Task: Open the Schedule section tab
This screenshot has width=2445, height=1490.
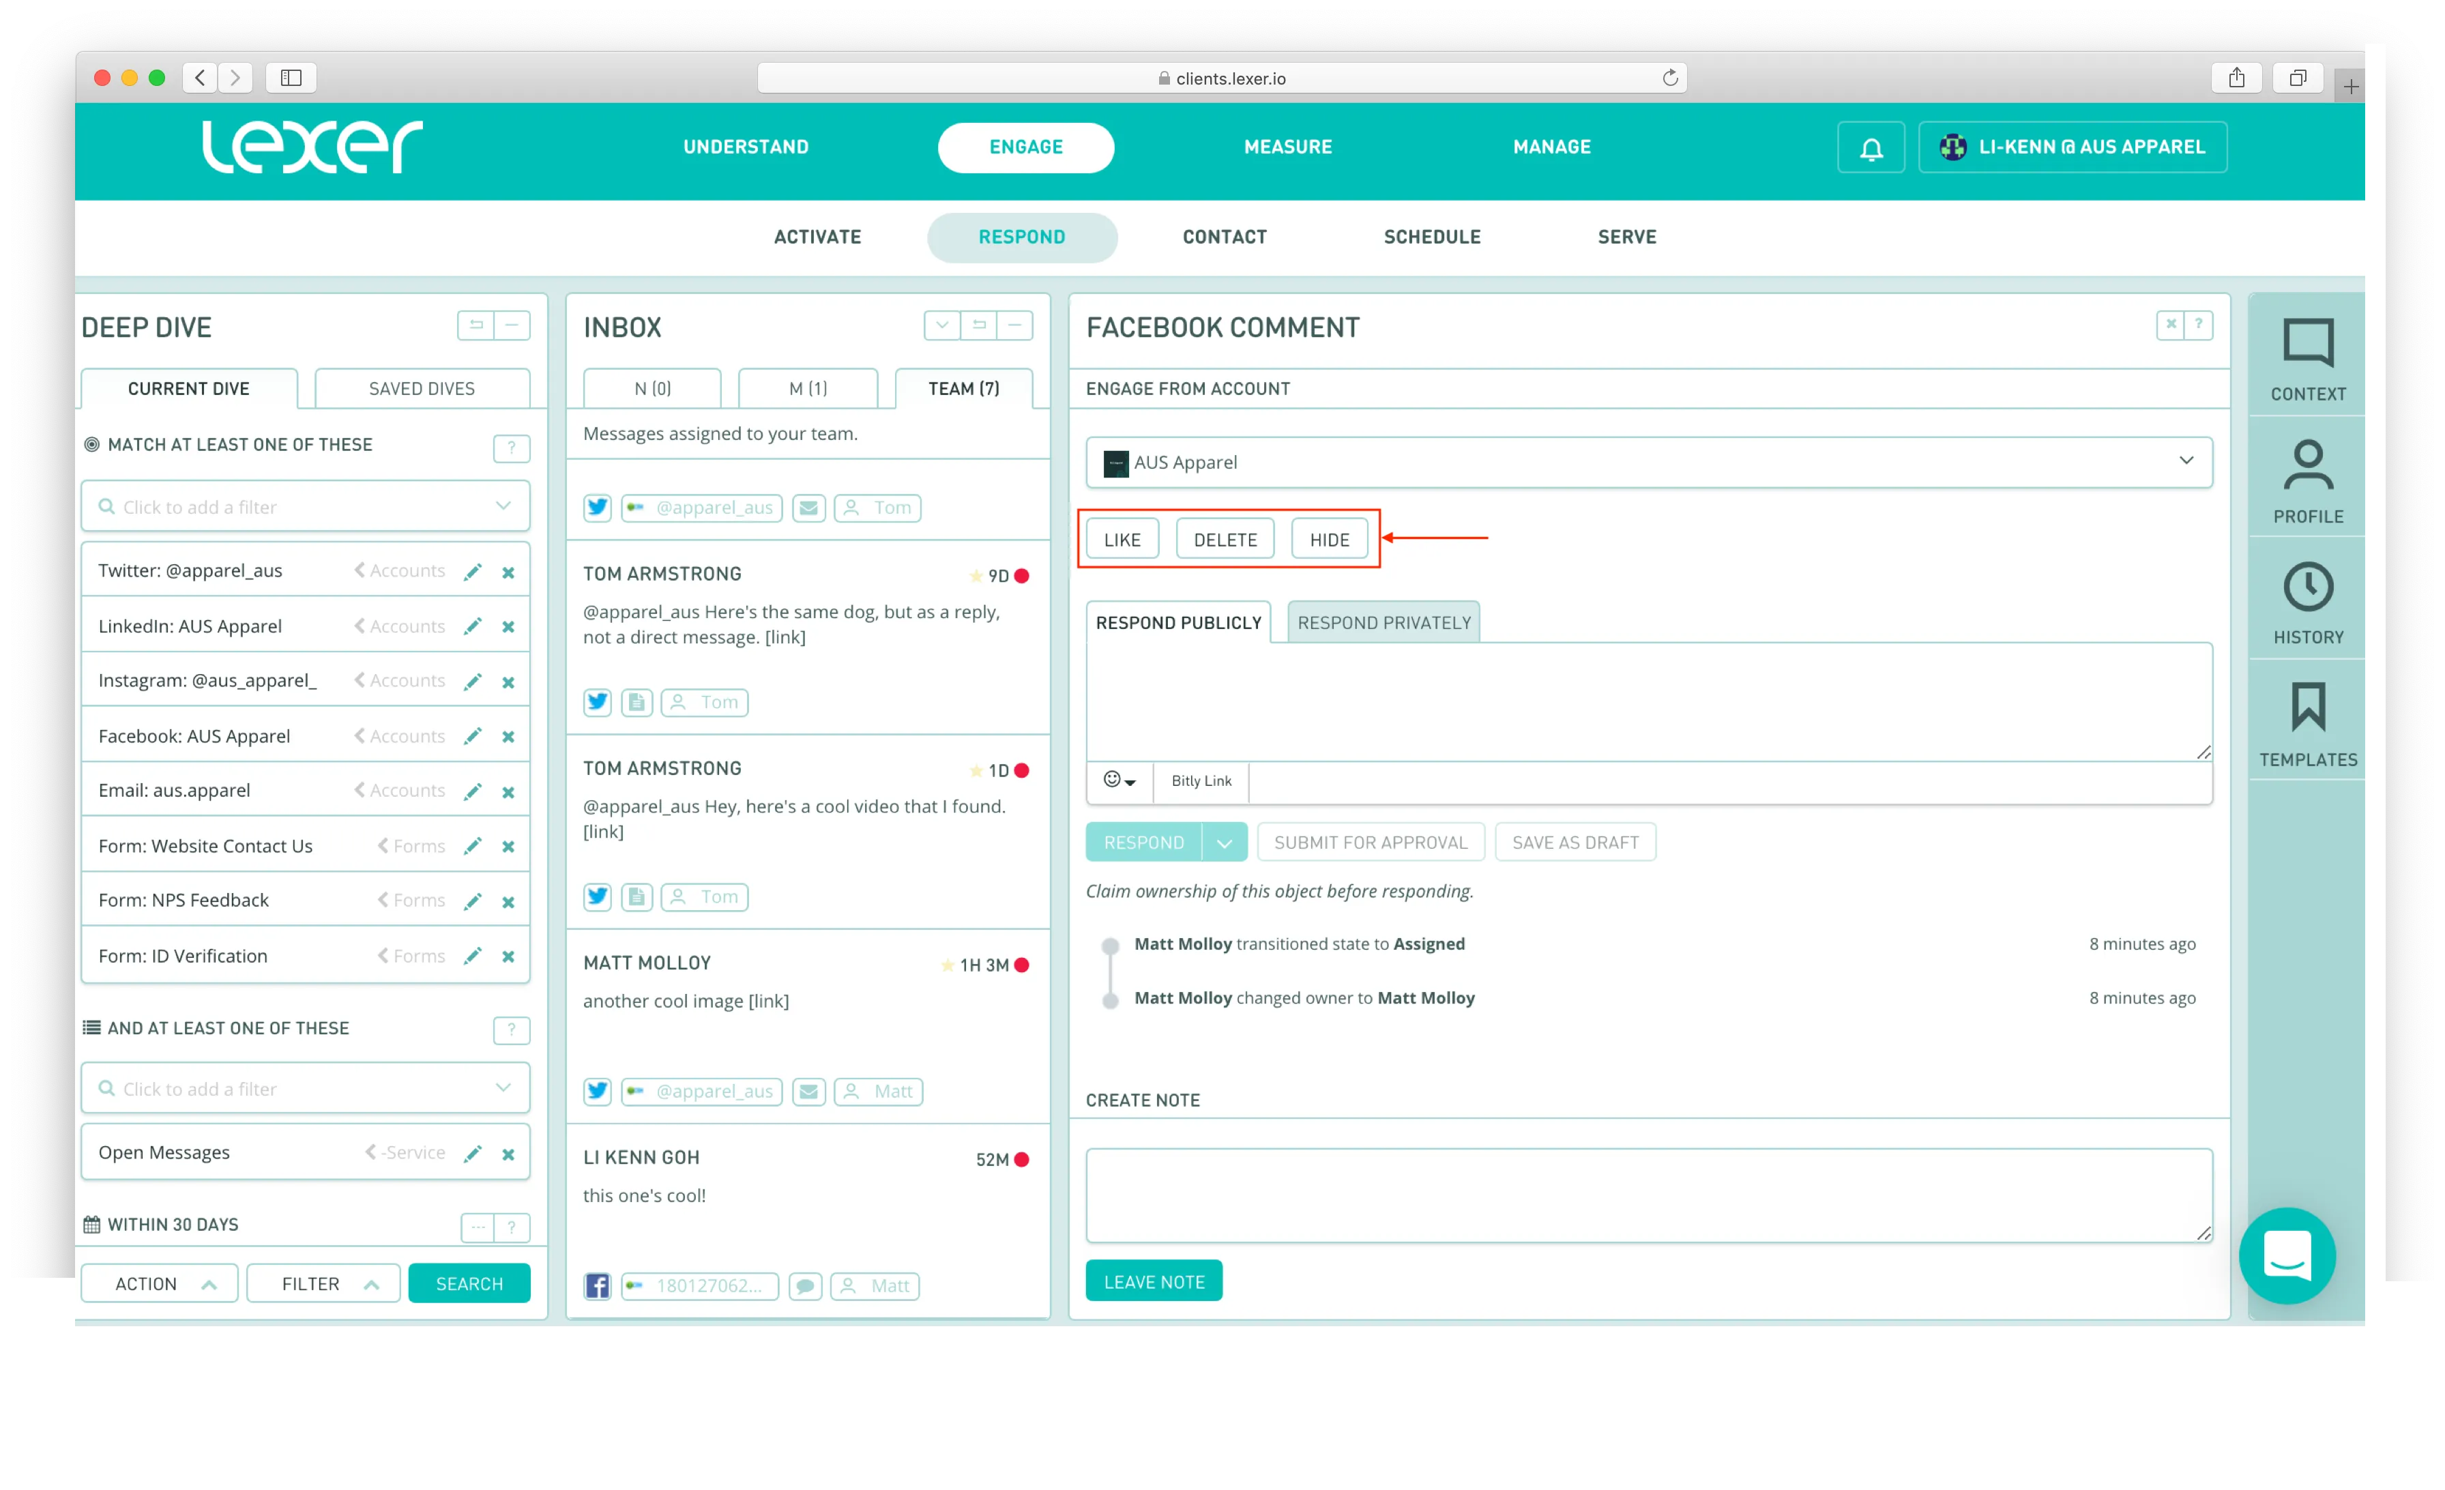Action: (x=1431, y=237)
